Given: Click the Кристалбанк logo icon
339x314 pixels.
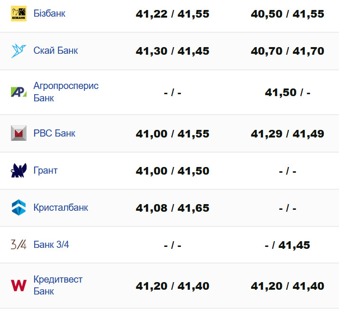Looking at the screenshot, I should (19, 207).
